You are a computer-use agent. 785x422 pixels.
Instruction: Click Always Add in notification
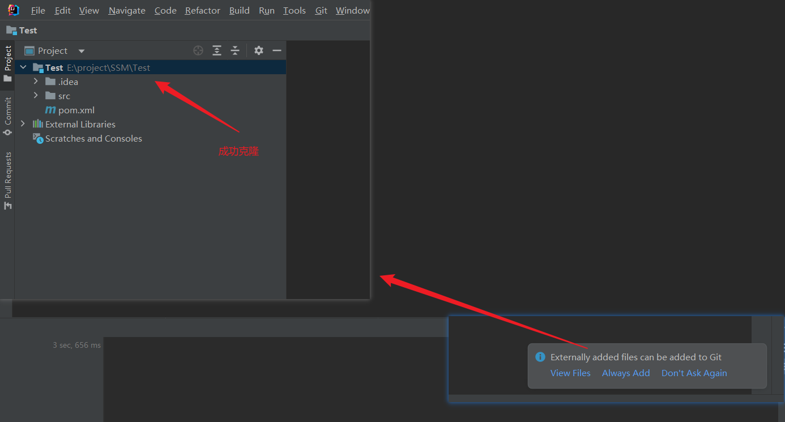click(626, 373)
